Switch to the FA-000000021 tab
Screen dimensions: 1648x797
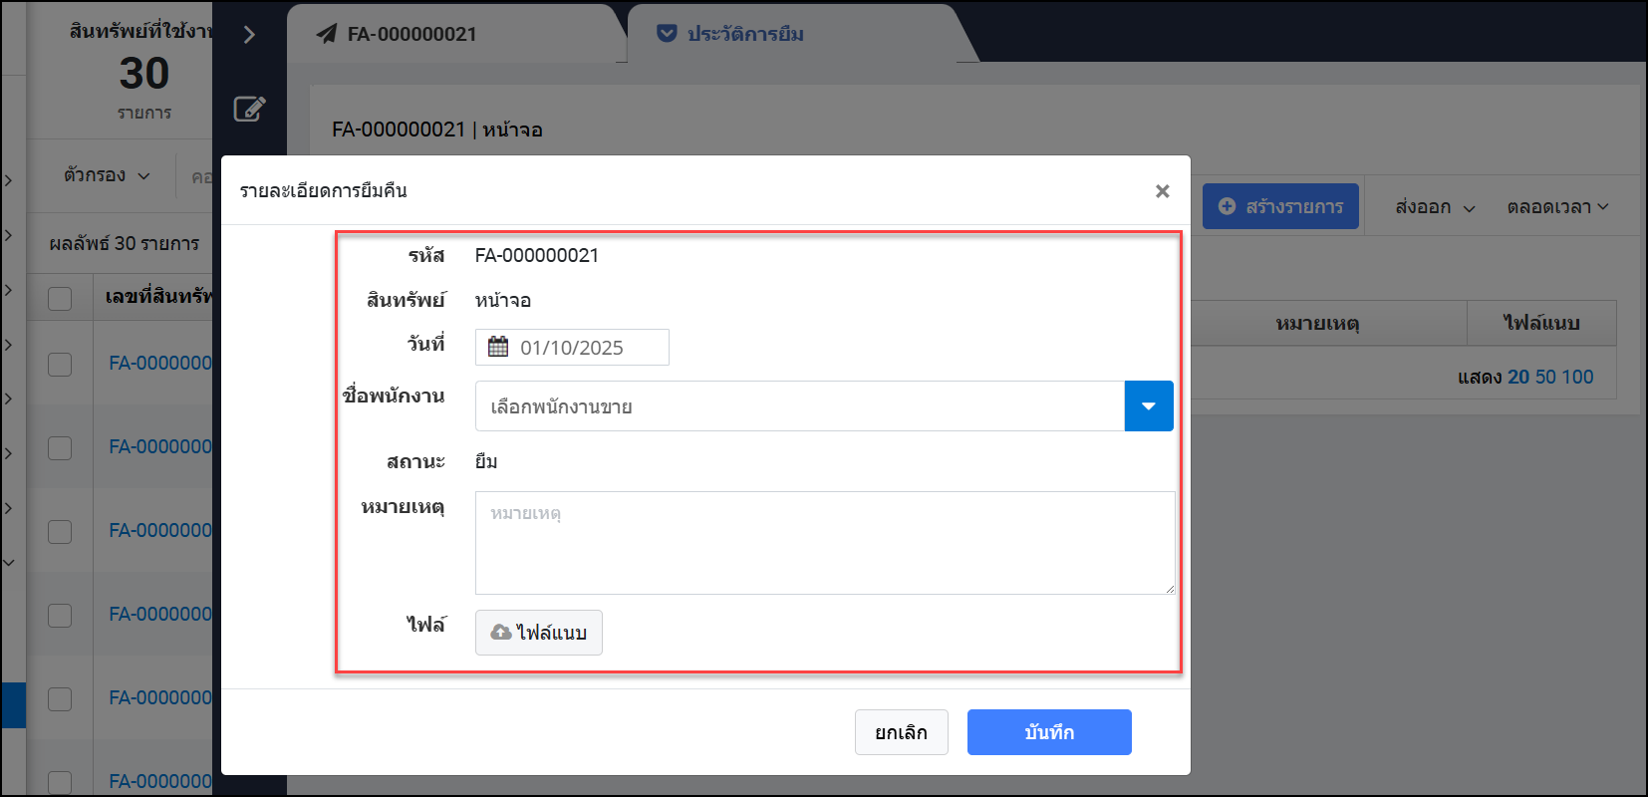(x=412, y=34)
